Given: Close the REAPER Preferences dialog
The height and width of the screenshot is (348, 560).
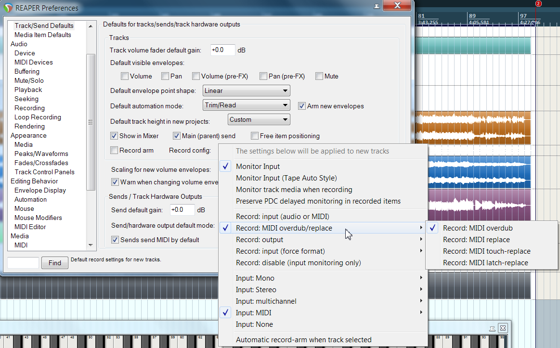Looking at the screenshot, I should (x=397, y=5).
